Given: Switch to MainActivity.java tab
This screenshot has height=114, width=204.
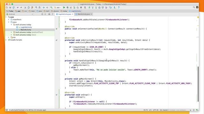Looking at the screenshot, I should point(84,14).
